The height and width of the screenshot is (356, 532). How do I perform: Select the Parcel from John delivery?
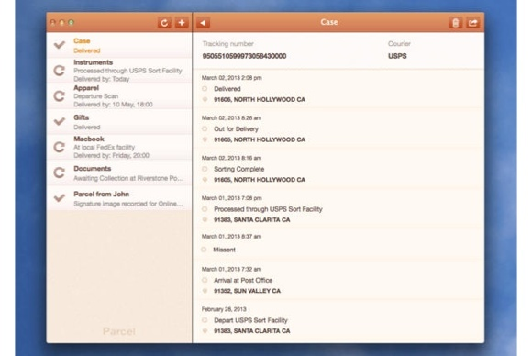click(x=119, y=198)
